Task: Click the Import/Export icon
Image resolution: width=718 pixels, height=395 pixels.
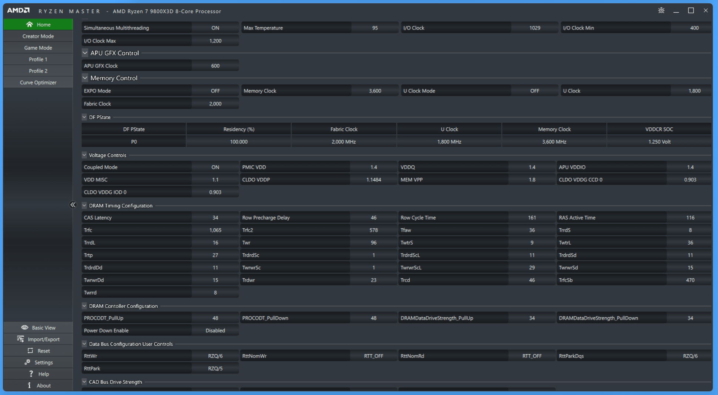Action: pyautogui.click(x=20, y=339)
